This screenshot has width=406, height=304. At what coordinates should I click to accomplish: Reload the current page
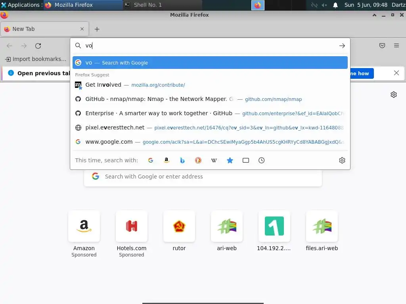pyautogui.click(x=38, y=46)
